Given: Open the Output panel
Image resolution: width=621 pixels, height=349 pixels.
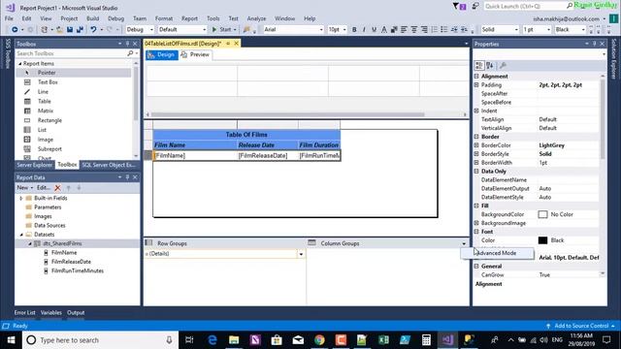Looking at the screenshot, I should 76,312.
